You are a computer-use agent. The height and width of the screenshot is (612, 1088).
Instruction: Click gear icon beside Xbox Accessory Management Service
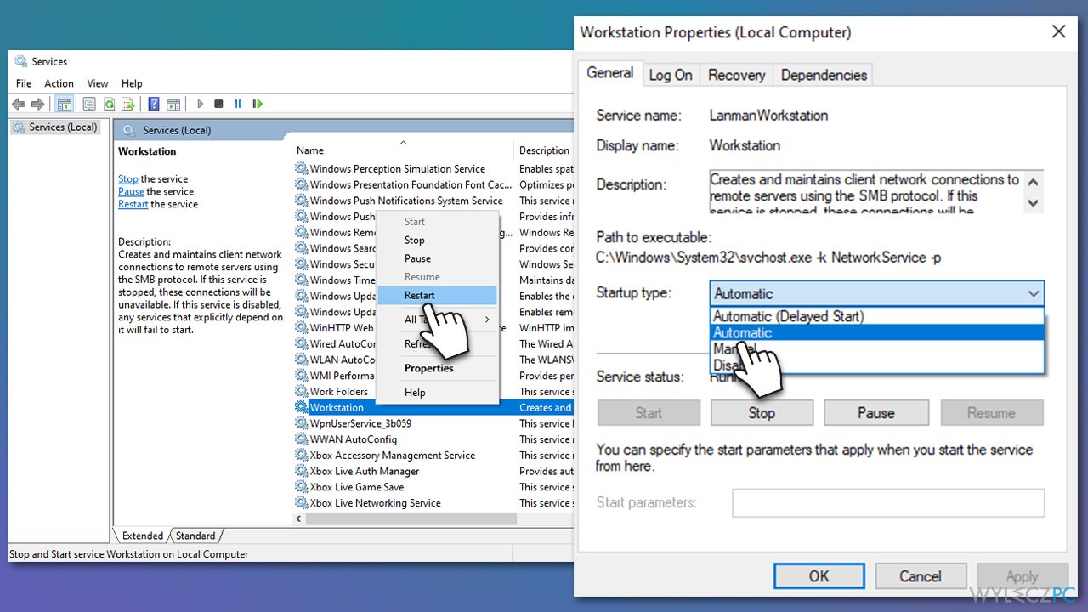coord(302,455)
